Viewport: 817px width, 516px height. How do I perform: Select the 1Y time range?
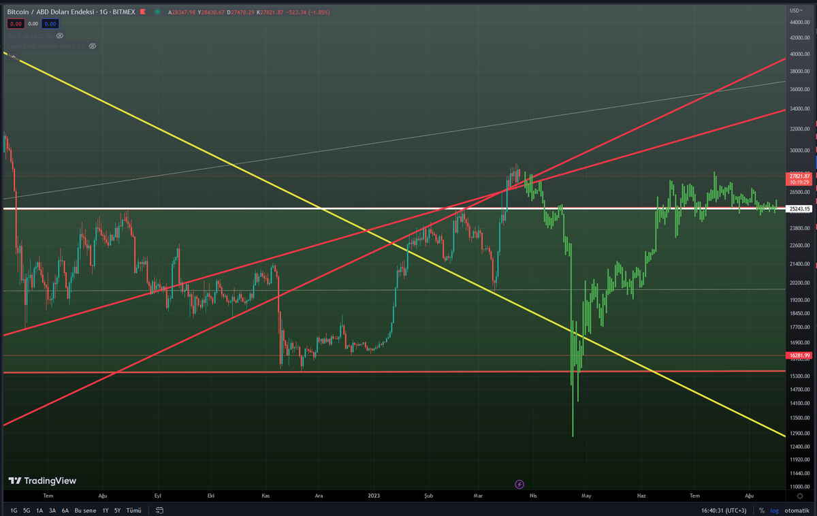106,511
